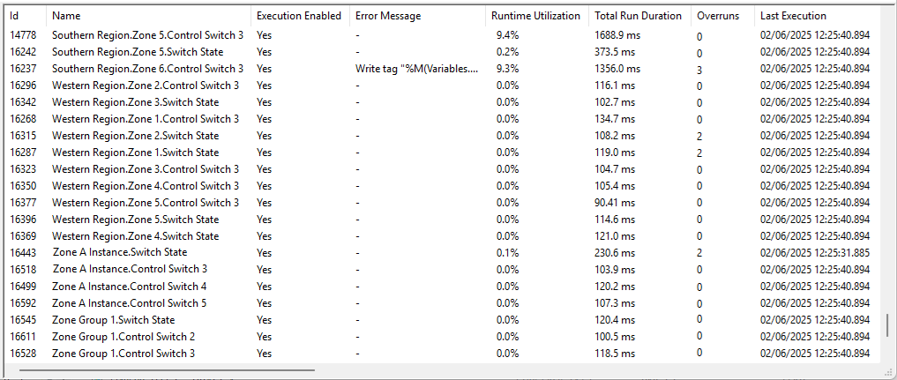Click the Execution Enabled column header
Screen dimensions: 897x380
pos(298,16)
